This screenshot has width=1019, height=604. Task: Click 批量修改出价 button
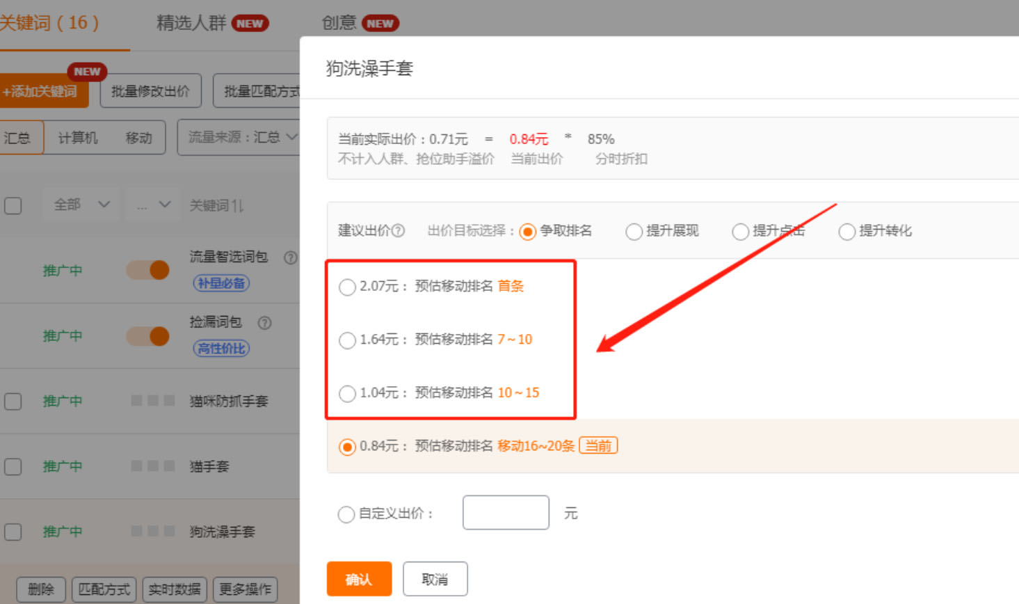(151, 91)
